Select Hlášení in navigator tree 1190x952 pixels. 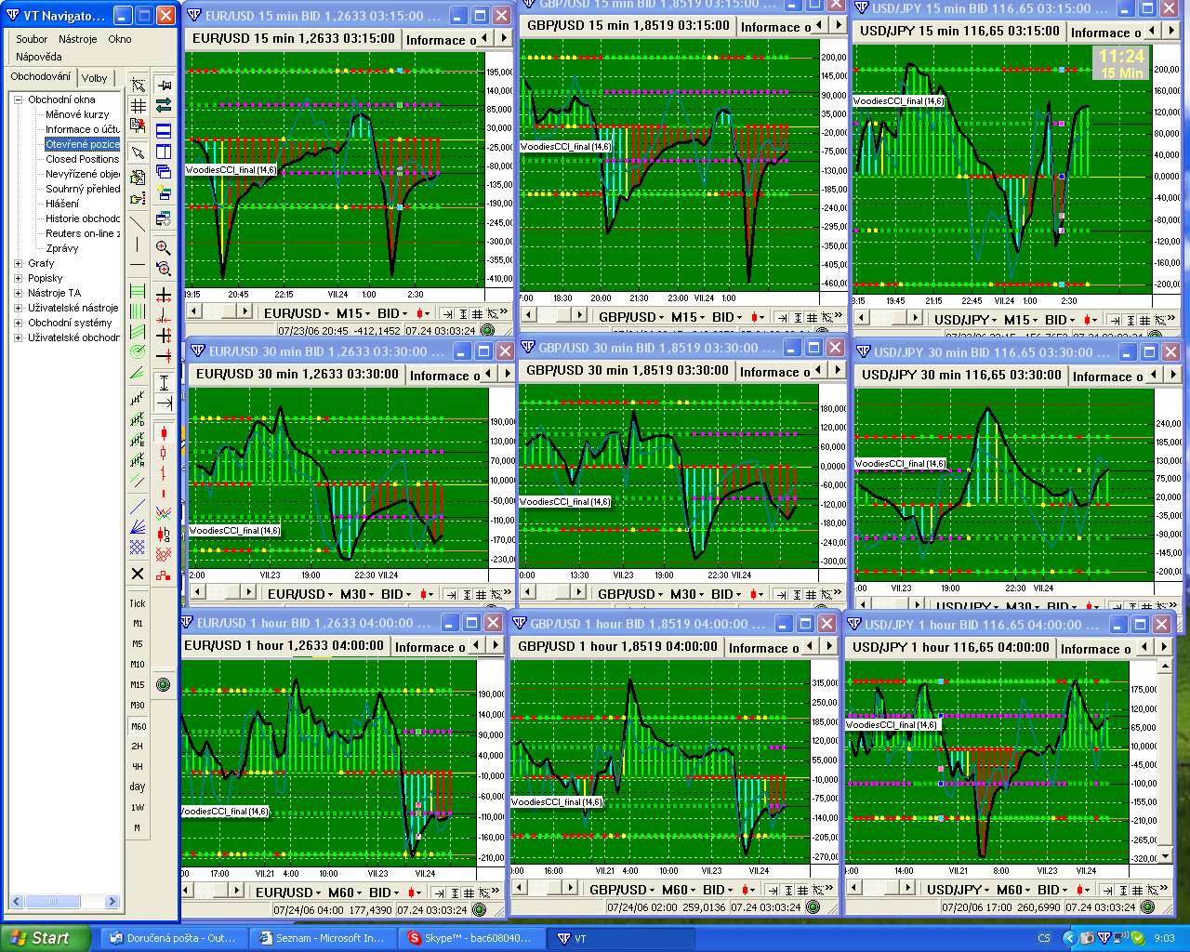62,204
